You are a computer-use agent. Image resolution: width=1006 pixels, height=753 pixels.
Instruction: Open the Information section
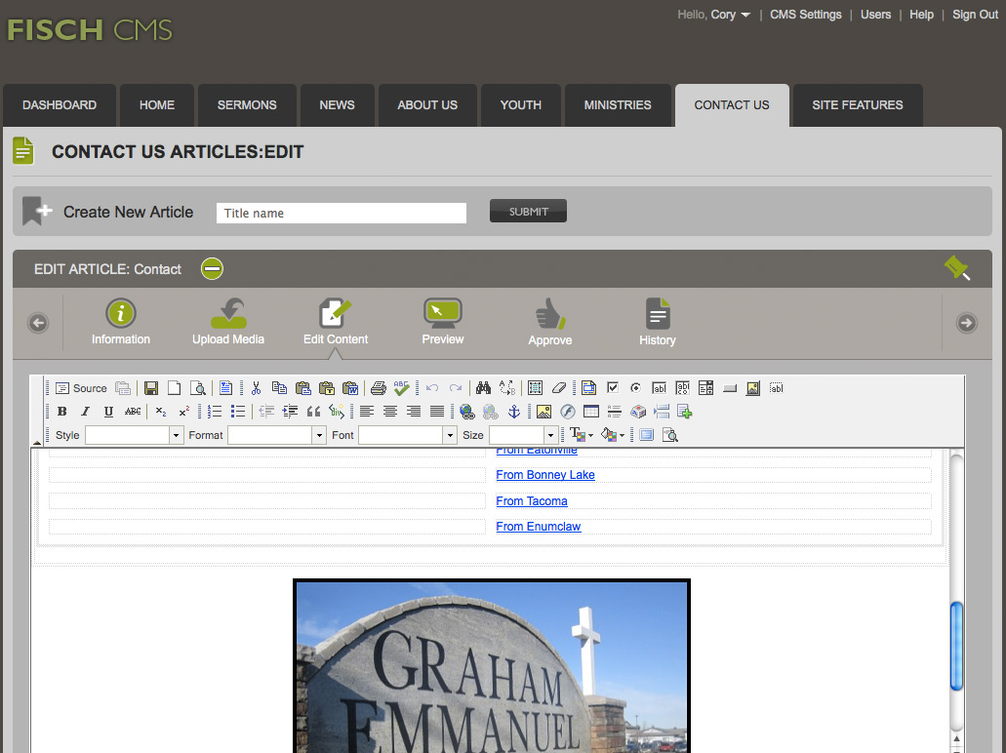tap(121, 322)
